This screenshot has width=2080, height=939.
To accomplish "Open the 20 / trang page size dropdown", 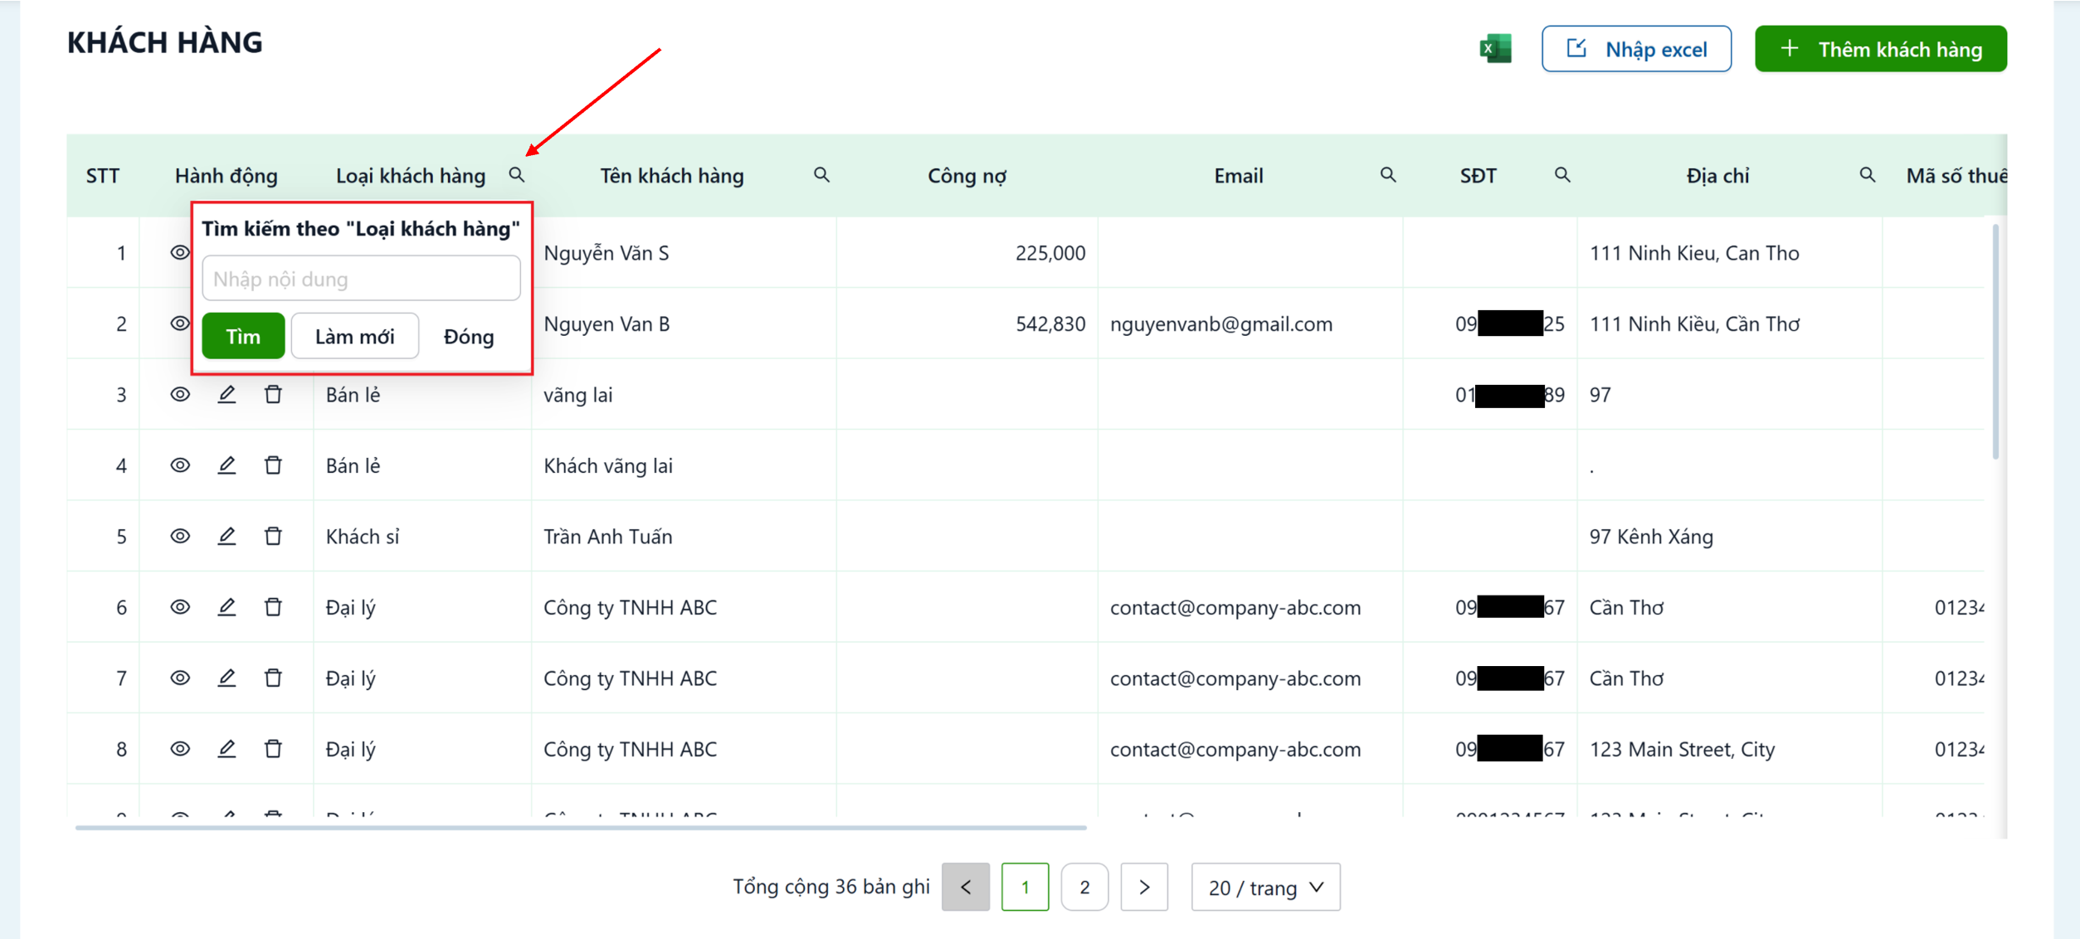I will [x=1265, y=887].
